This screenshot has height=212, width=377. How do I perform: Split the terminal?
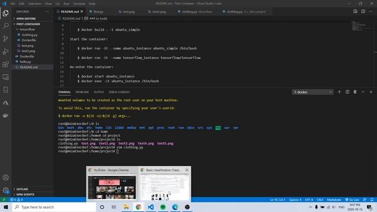348,92
